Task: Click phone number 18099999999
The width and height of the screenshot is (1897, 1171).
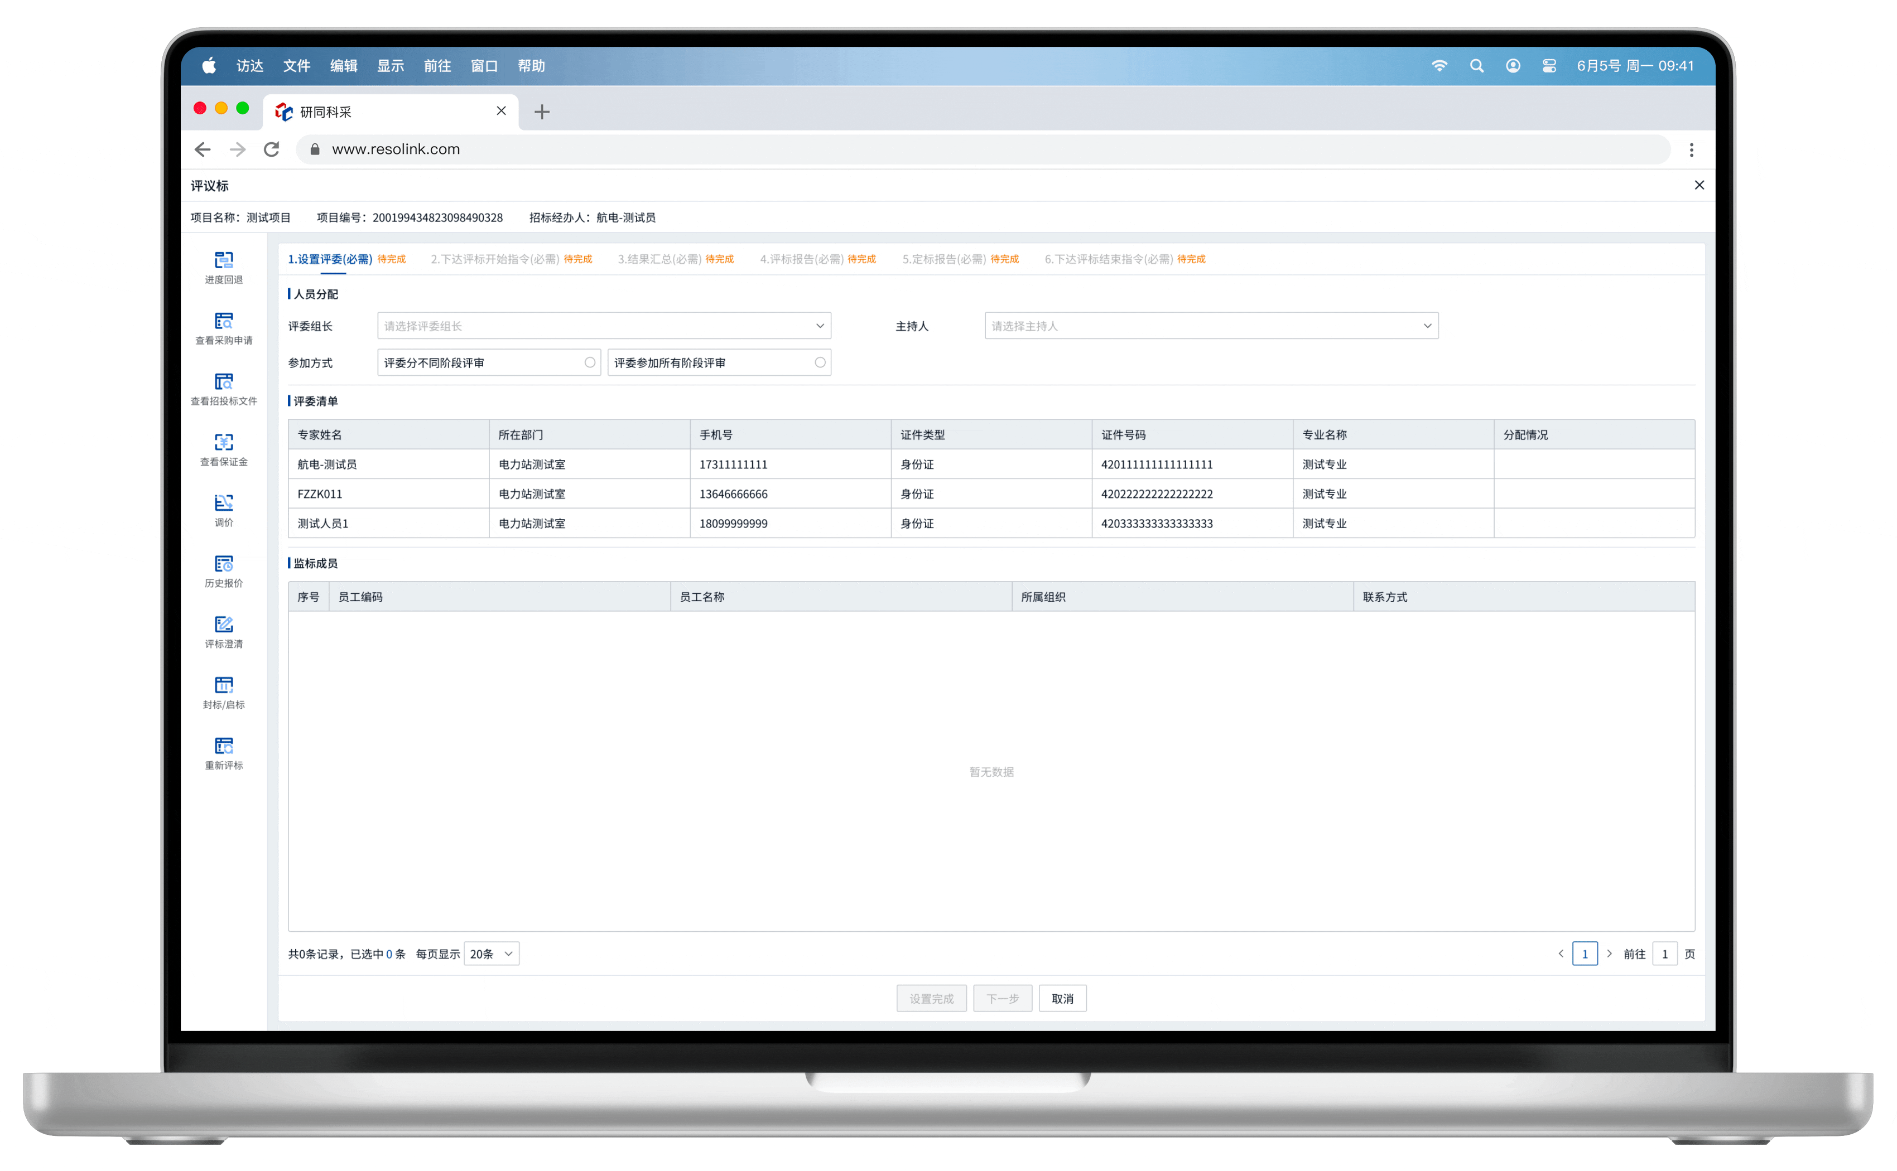Action: pos(733,524)
